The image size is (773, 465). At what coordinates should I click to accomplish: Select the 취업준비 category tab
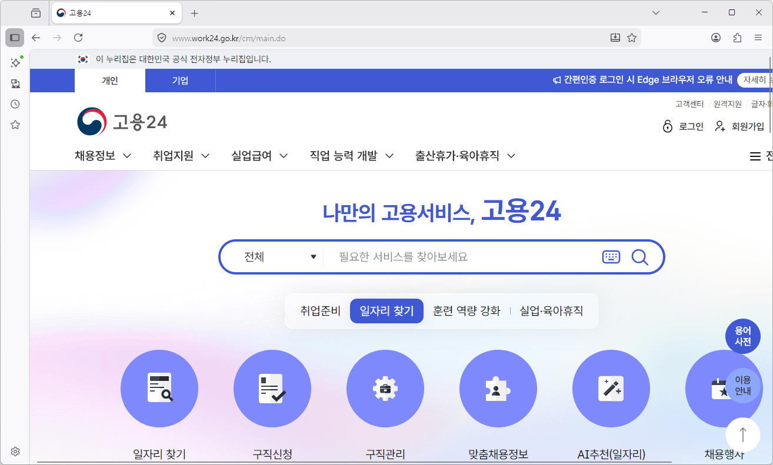tap(321, 311)
